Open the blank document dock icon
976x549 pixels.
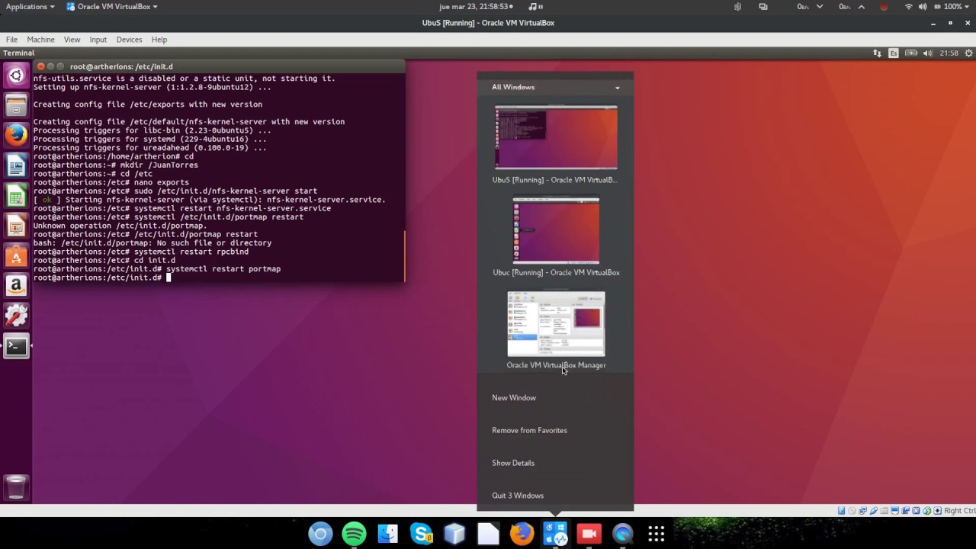pos(489,534)
